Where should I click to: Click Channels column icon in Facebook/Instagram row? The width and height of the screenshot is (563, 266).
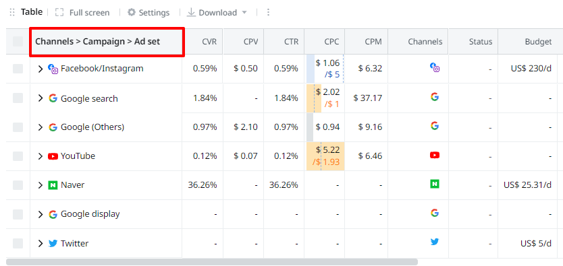435,67
